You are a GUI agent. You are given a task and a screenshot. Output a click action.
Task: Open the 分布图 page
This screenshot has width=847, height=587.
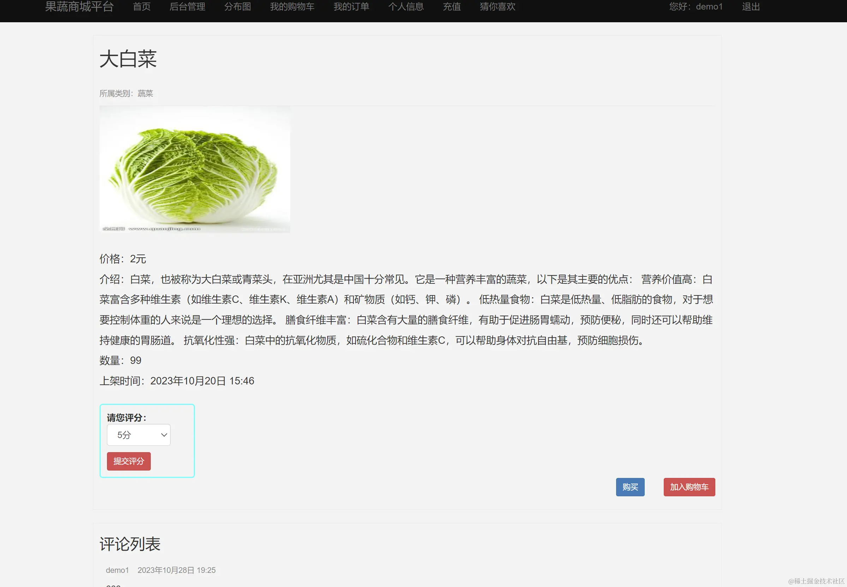(237, 7)
